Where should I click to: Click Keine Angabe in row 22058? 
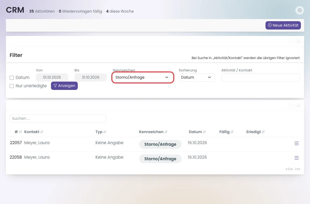pyautogui.click(x=109, y=157)
